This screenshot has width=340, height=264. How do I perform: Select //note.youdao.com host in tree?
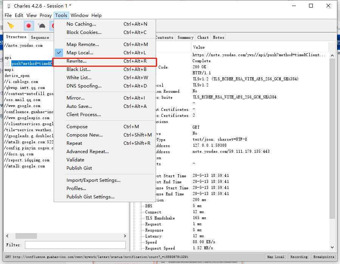pos(23,45)
